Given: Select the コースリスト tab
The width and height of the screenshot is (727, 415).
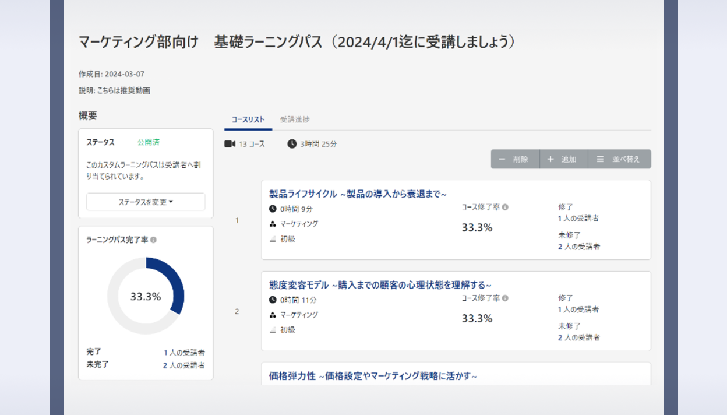Looking at the screenshot, I should tap(248, 119).
